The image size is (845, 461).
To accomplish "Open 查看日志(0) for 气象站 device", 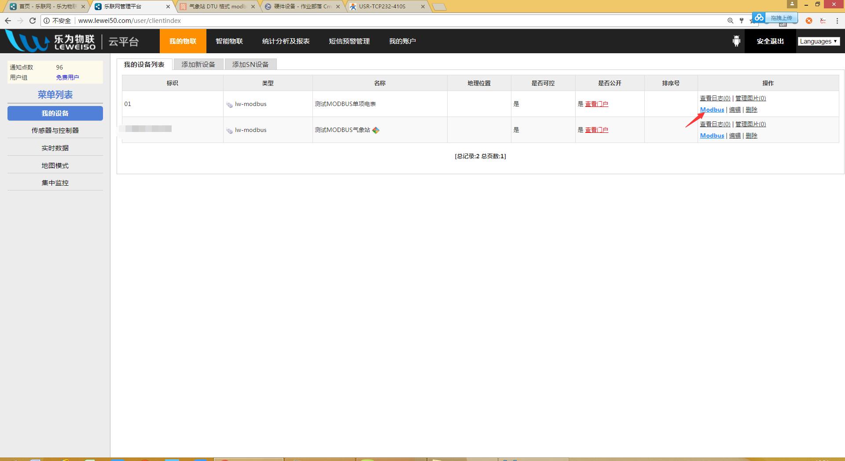I will (715, 124).
